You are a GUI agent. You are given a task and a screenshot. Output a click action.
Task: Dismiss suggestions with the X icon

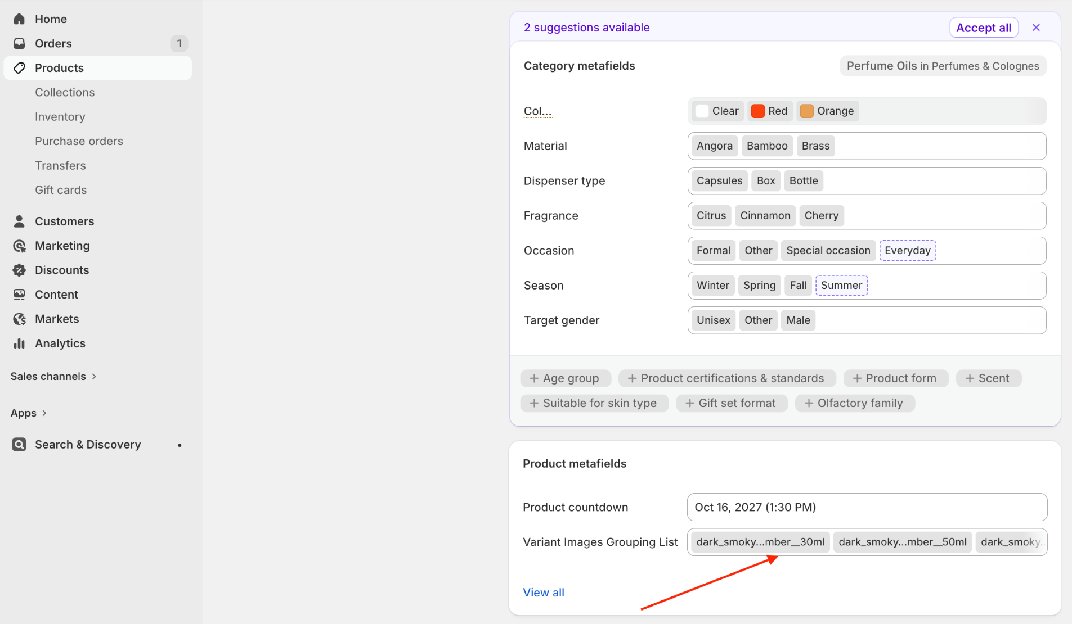pos(1036,28)
